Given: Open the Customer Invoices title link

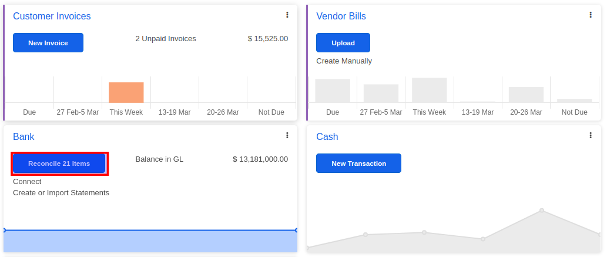Looking at the screenshot, I should point(52,16).
